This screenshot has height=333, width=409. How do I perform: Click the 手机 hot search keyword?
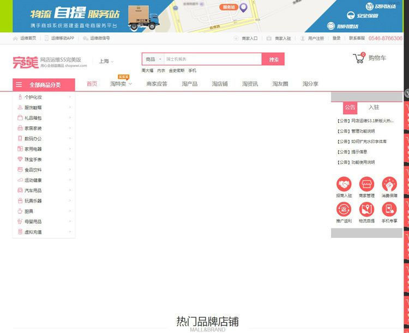[x=193, y=71]
